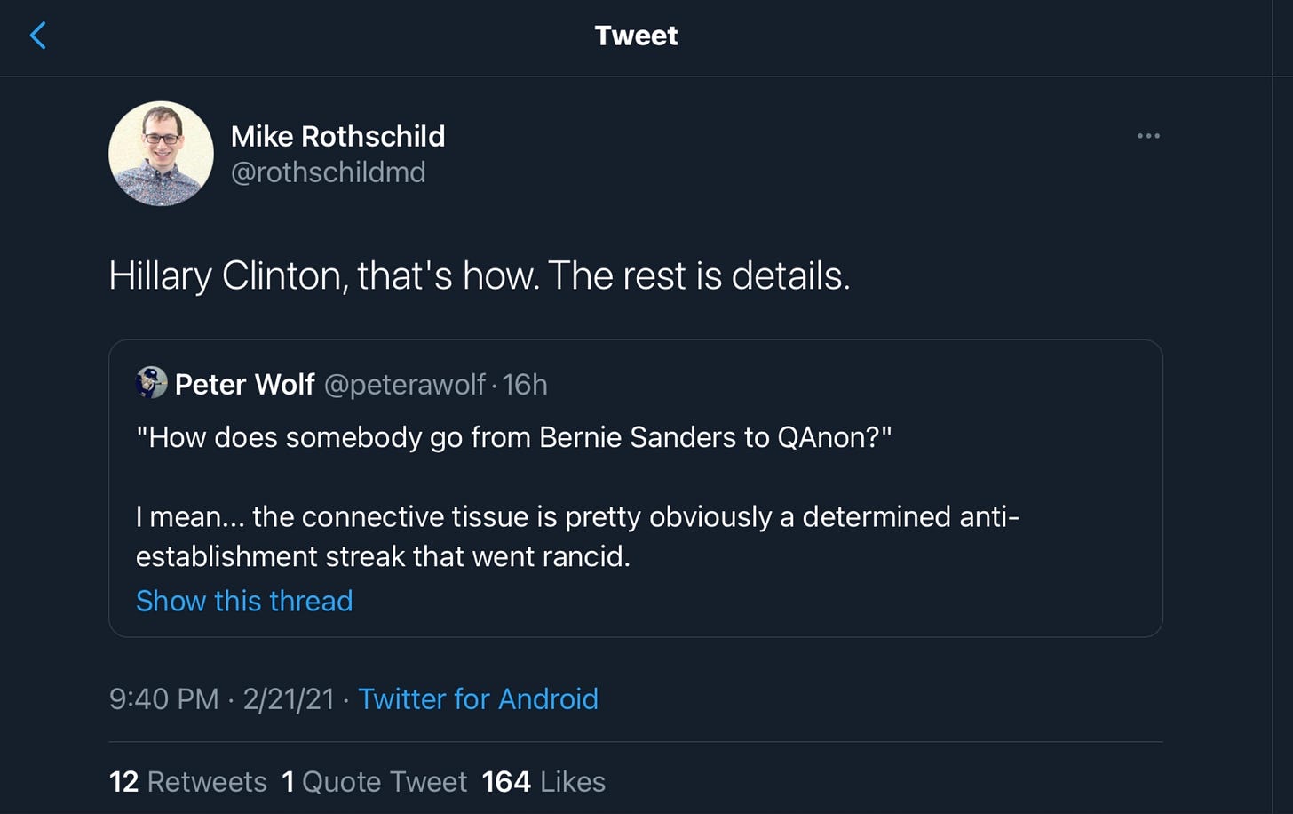View the 1 Quote Tweet list
1293x814 pixels.
click(374, 782)
